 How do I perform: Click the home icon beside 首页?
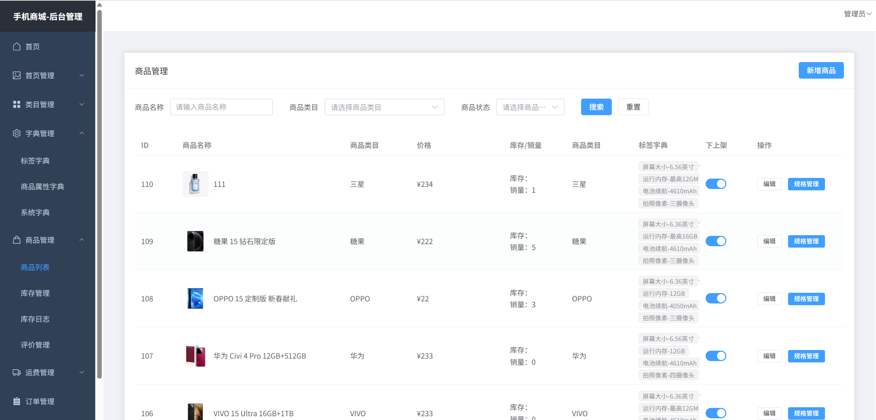(17, 47)
